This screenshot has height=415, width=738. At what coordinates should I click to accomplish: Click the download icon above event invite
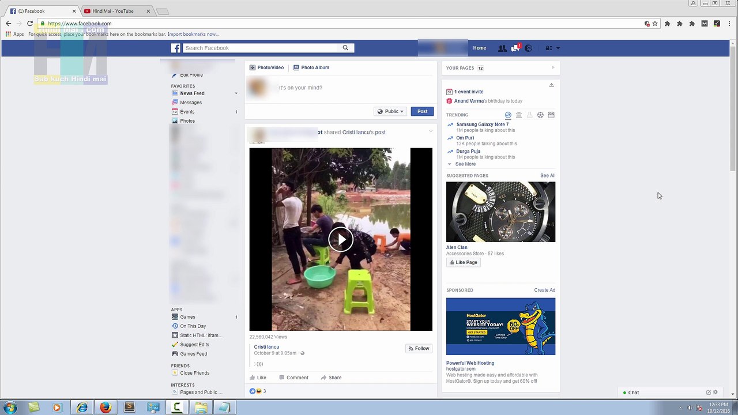click(551, 85)
